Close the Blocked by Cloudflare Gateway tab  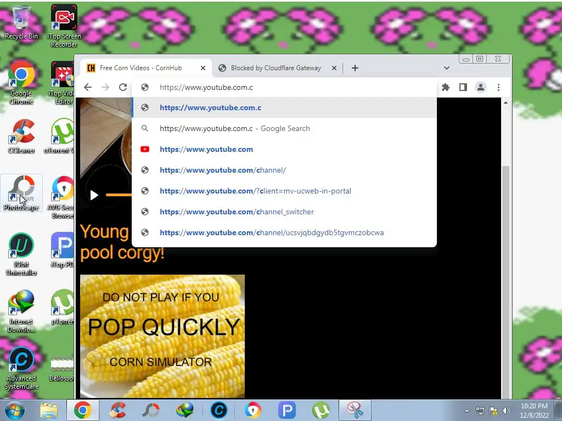coord(334,68)
